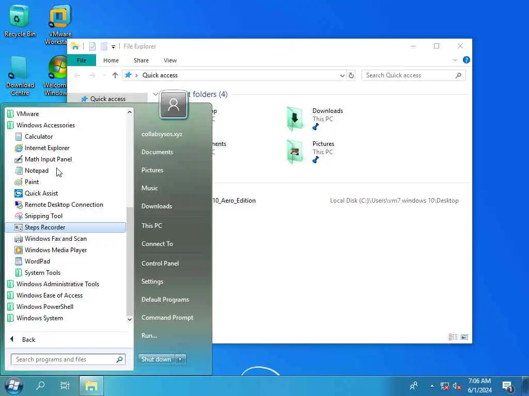The image size is (529, 396).
Task: Open the Action Center notifications icon
Action: click(x=507, y=386)
